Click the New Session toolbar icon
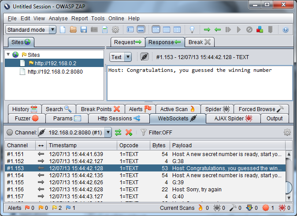Image resolution: width=297 pixels, height=216 pixels. click(x=63, y=30)
